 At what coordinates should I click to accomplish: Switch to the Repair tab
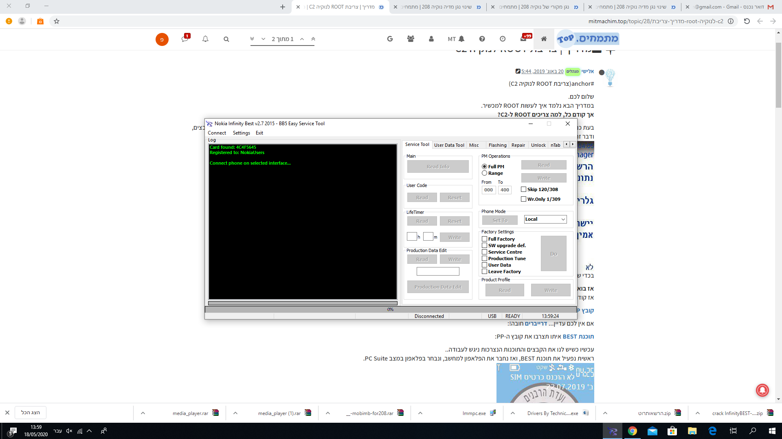(x=518, y=145)
